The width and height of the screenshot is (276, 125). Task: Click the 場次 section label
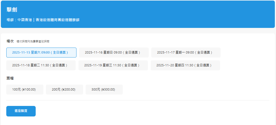[10, 41]
